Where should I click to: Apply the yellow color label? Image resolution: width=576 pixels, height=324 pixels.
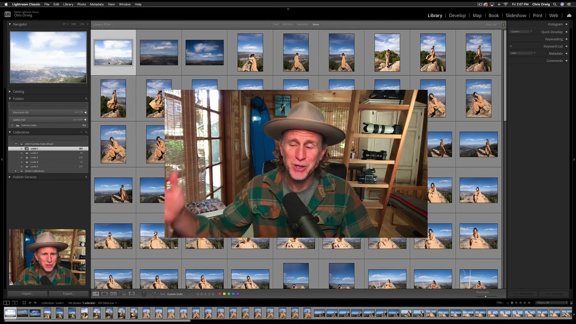(x=224, y=294)
